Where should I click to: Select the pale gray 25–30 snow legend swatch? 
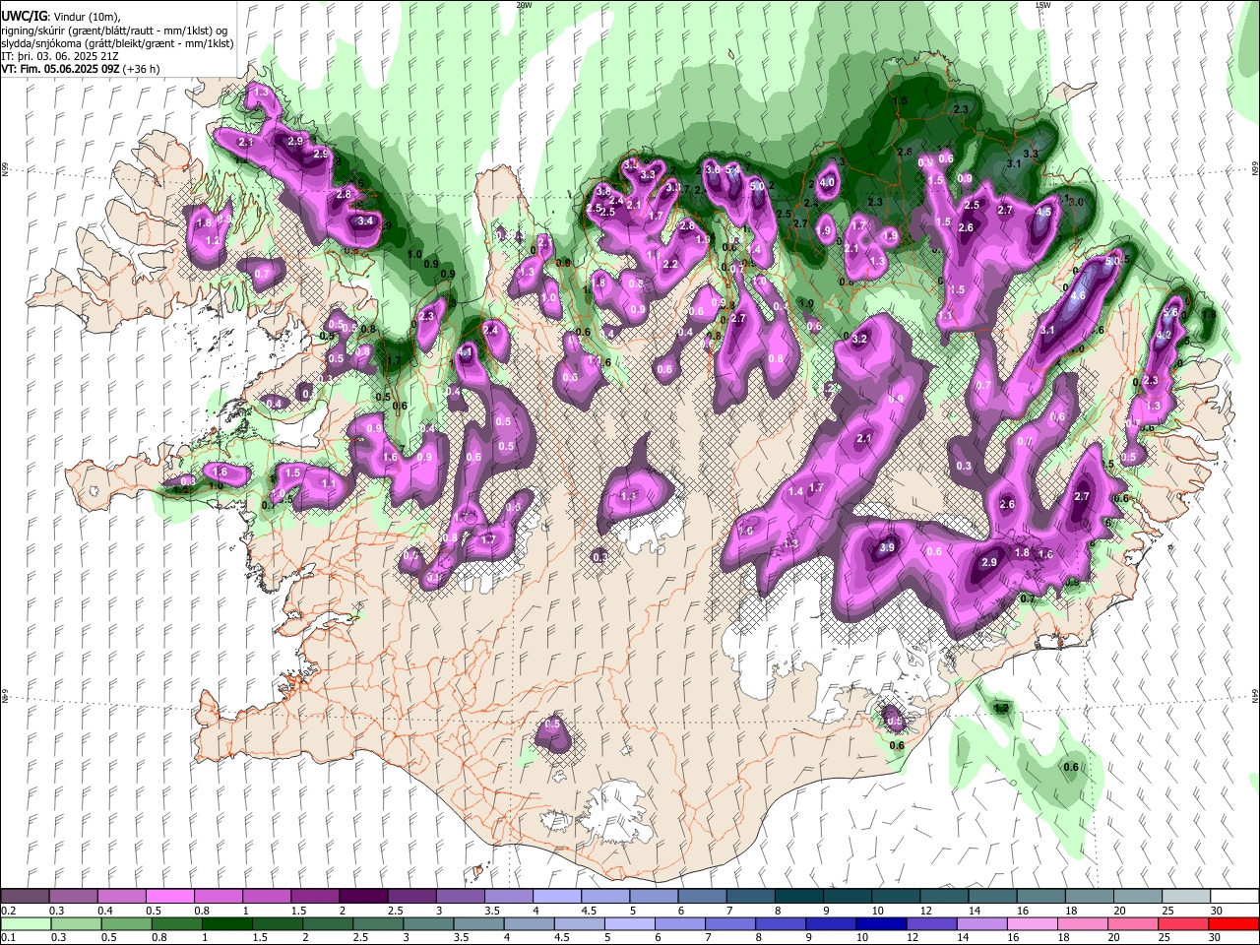click(1185, 896)
